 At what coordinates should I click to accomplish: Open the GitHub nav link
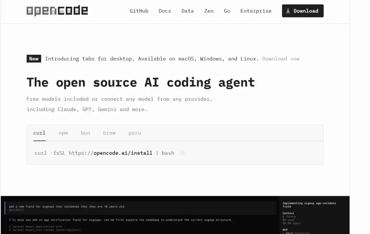click(139, 11)
